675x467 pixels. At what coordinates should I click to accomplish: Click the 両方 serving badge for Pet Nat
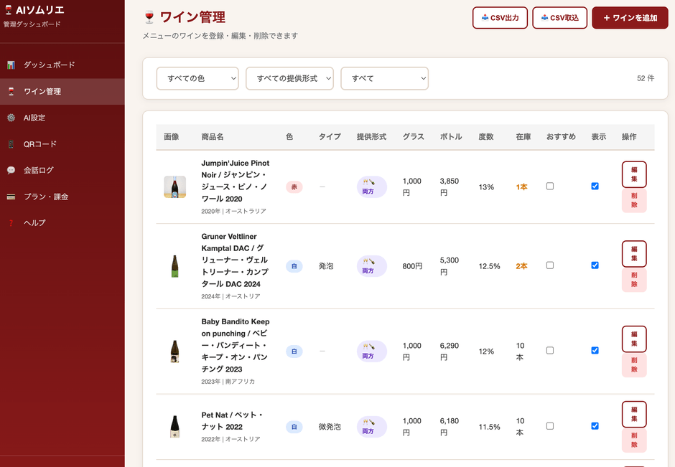[x=371, y=427]
